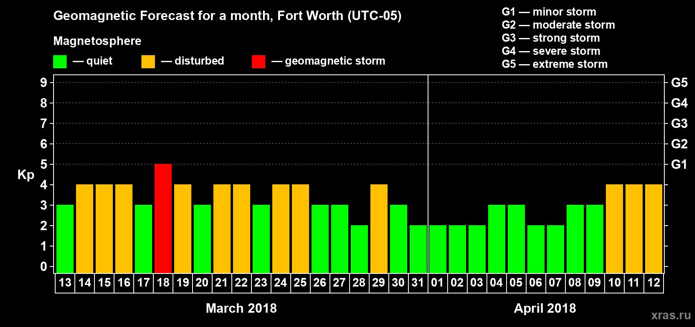Click the '— quiet' legend label
The image size is (695, 327).
(x=92, y=61)
